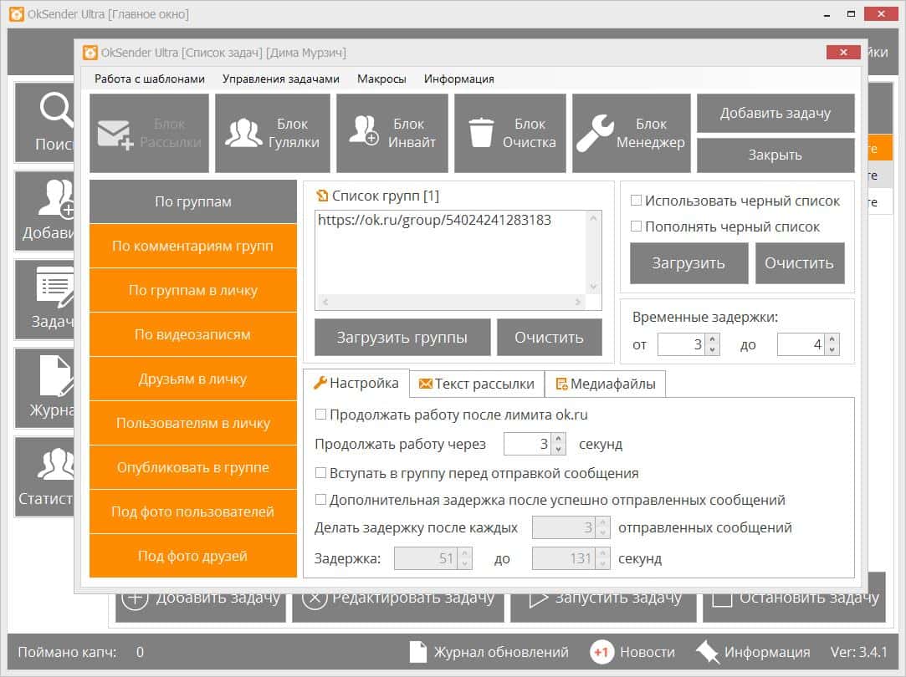
Task: Click the +1 Новости notification badge
Action: (601, 652)
